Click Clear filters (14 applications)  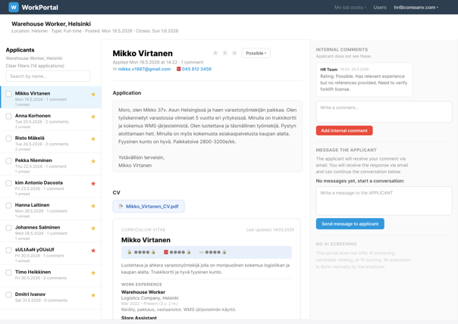(35, 66)
